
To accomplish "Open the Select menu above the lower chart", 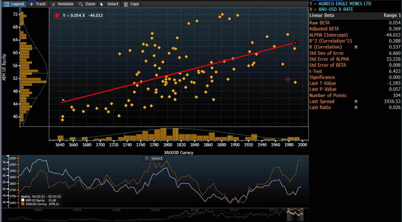I will pos(154,158).
